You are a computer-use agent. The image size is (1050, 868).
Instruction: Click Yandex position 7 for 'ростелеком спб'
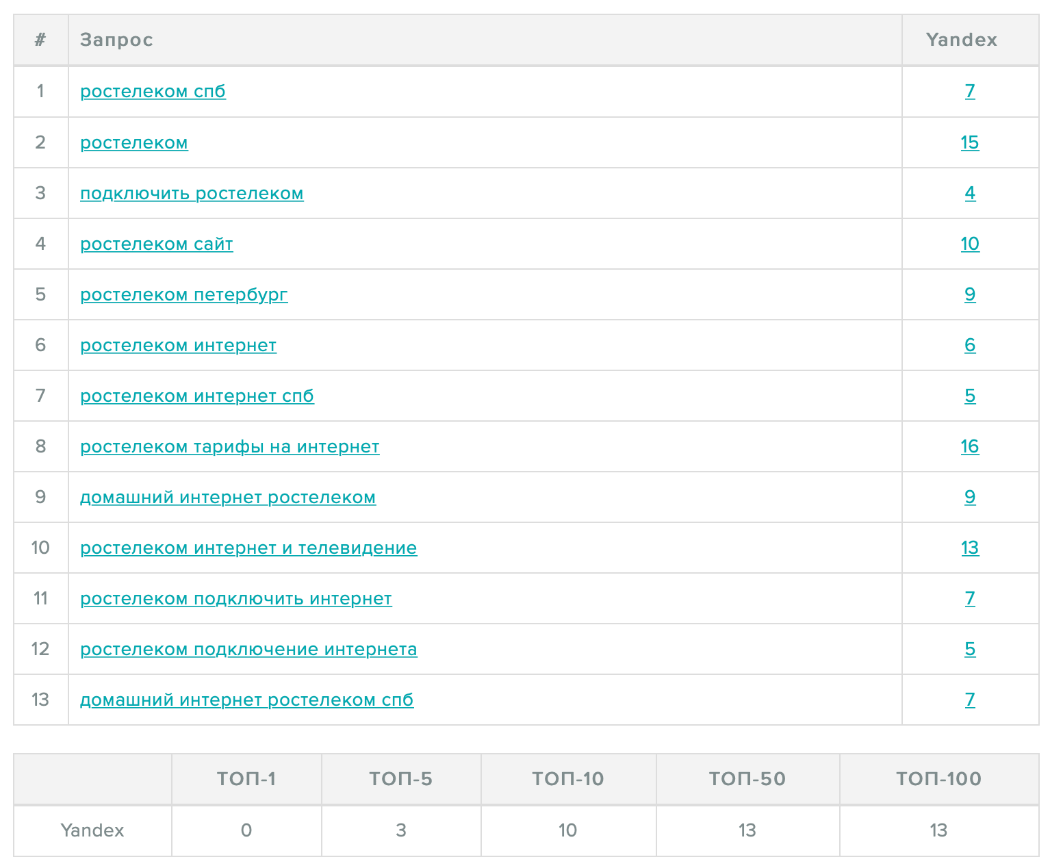point(970,91)
